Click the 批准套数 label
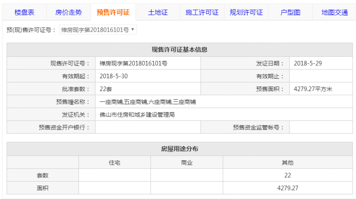The height and width of the screenshot is (199, 356). pos(76,89)
